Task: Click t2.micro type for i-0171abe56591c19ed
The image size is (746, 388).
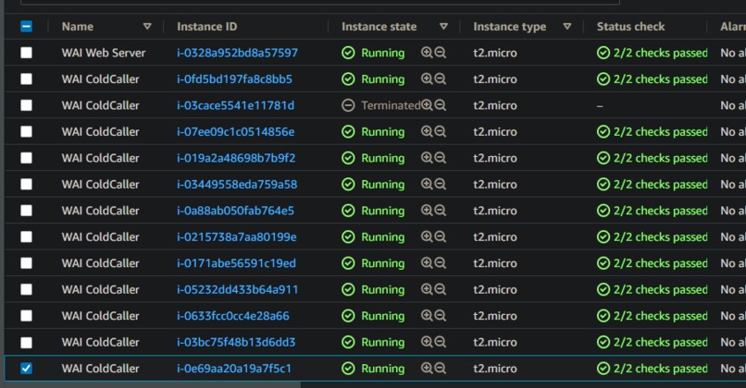Action: point(495,263)
